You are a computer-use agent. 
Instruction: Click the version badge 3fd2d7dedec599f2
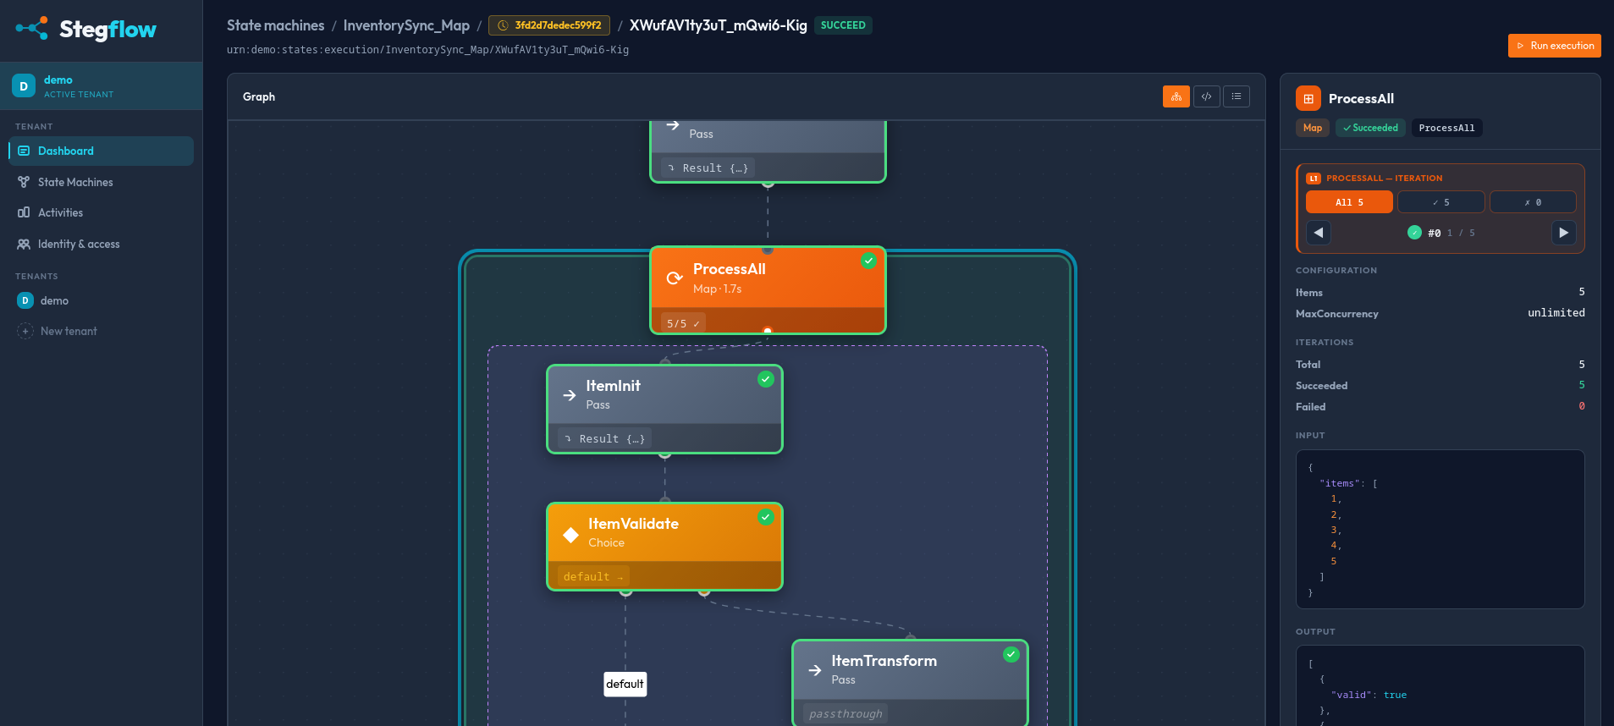549,25
